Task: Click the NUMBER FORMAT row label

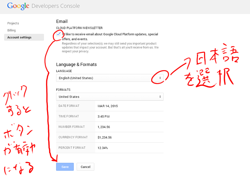Action: (x=72, y=127)
